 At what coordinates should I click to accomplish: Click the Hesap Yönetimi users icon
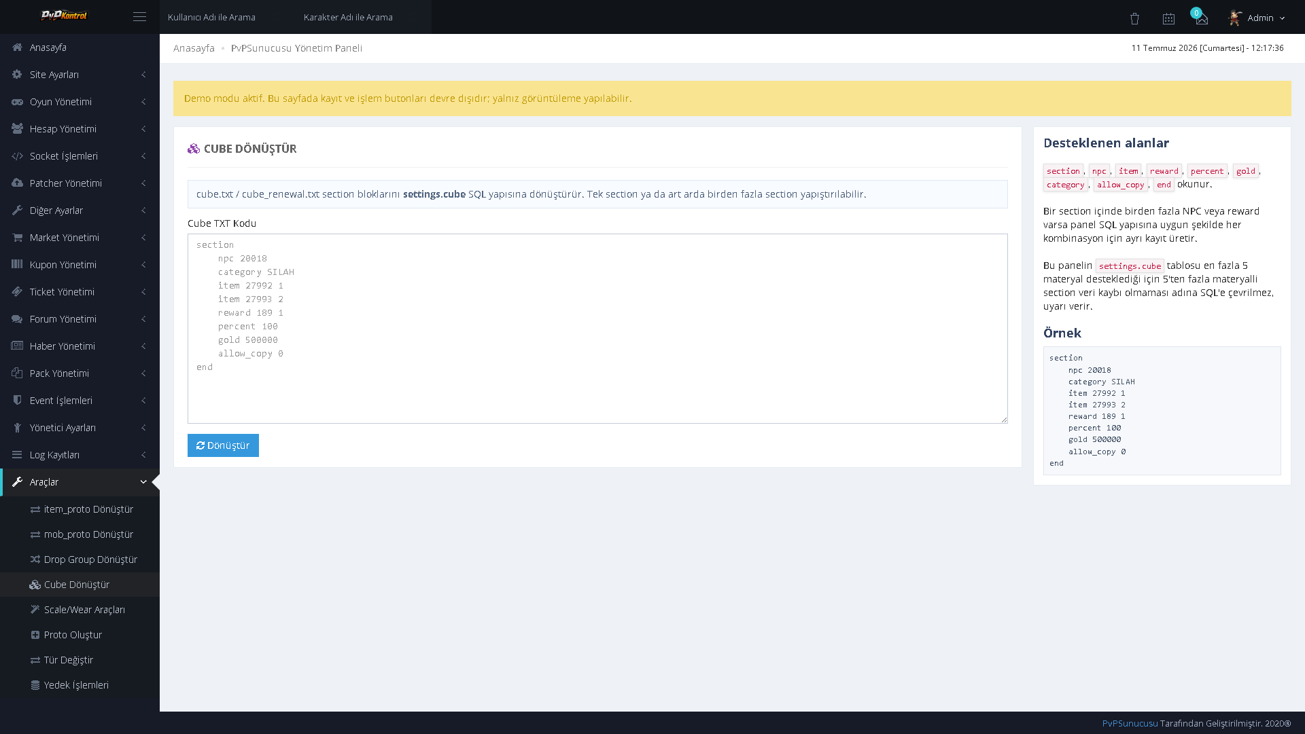(x=17, y=129)
